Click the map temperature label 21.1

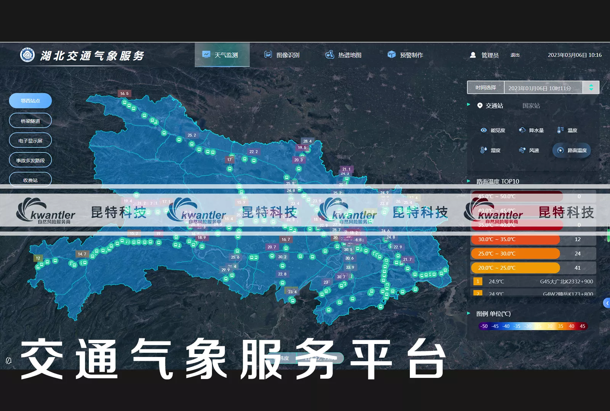(346, 169)
